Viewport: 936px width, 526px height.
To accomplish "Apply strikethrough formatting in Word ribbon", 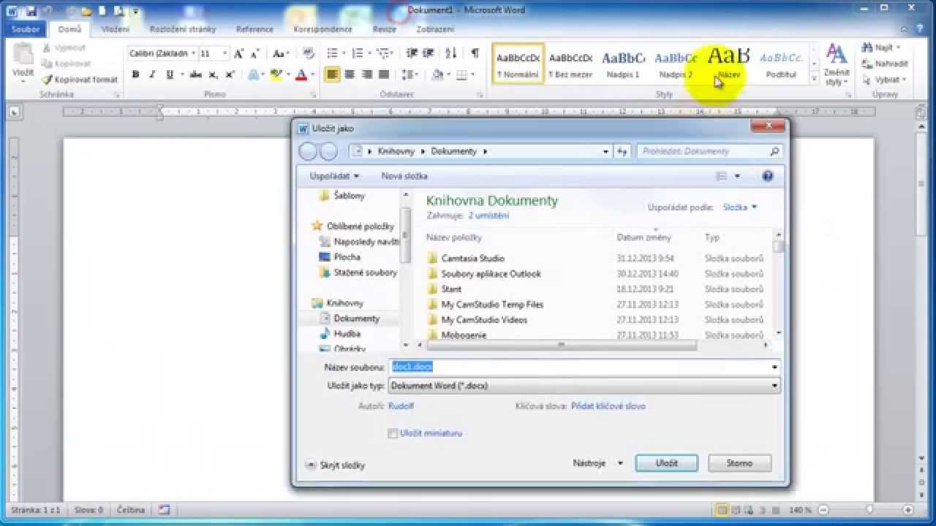I will coord(195,75).
